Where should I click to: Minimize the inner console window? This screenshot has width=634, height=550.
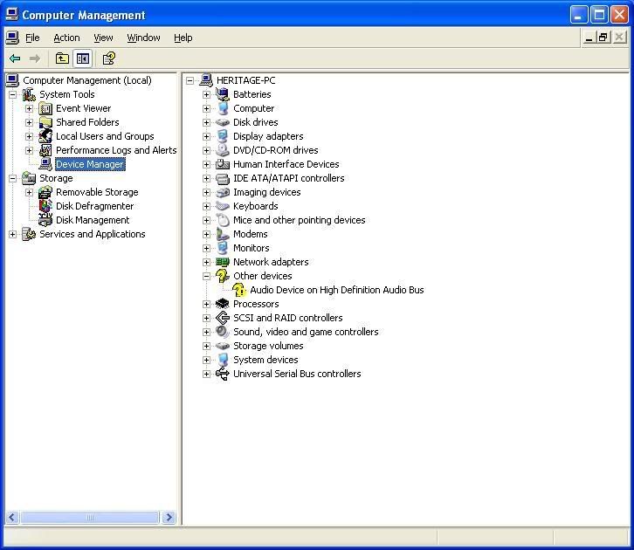(x=589, y=38)
